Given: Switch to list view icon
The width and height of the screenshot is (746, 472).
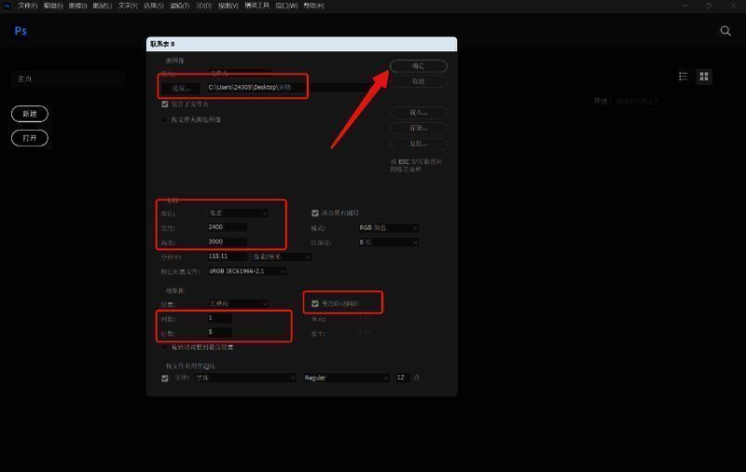Looking at the screenshot, I should click(684, 76).
